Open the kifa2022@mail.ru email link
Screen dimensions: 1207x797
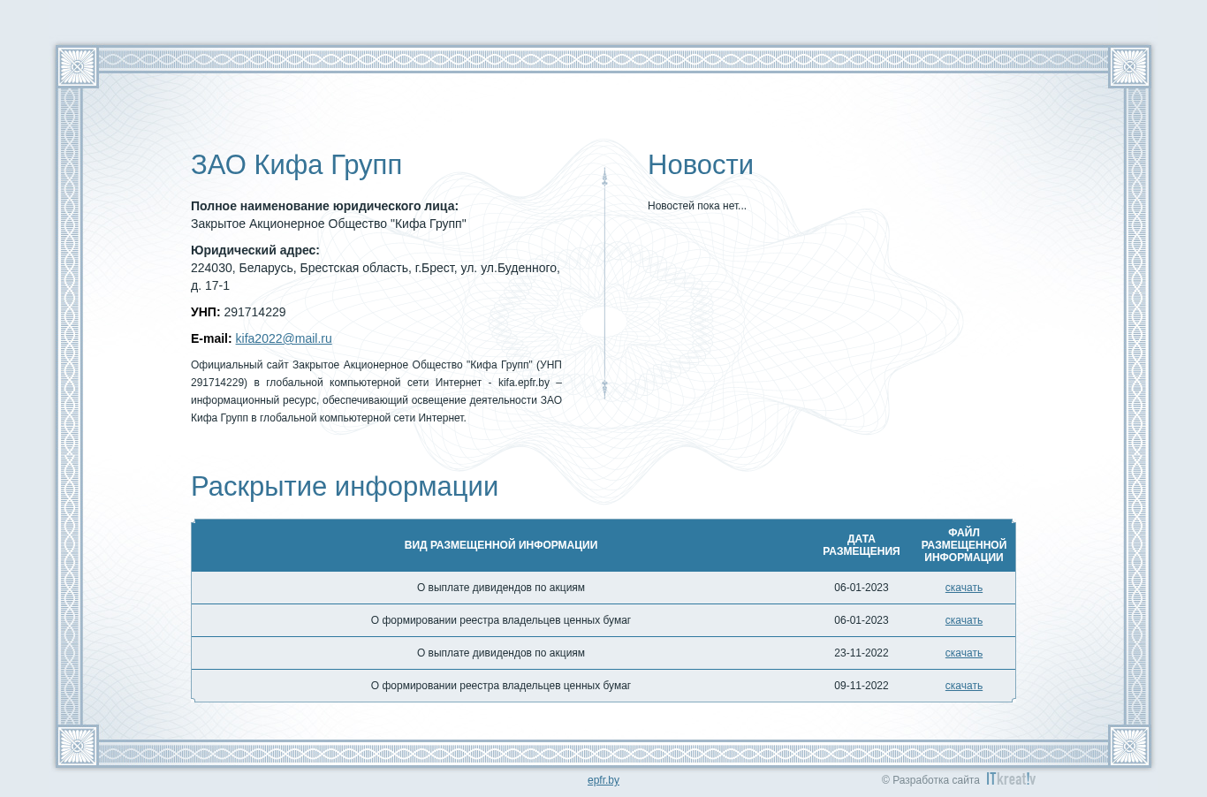tap(284, 338)
